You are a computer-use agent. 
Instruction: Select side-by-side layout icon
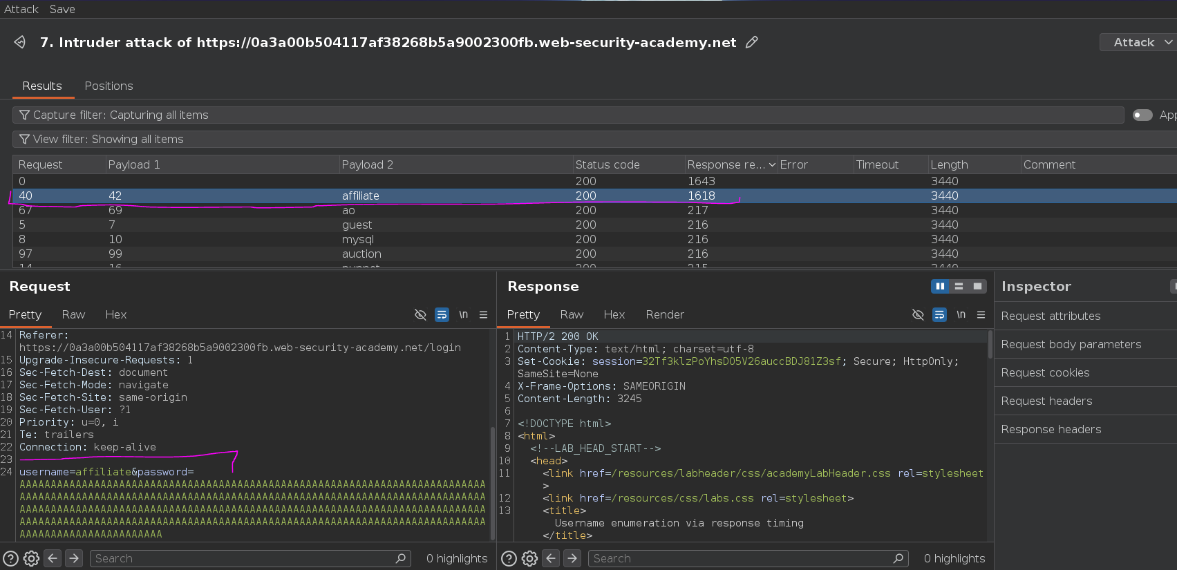940,286
